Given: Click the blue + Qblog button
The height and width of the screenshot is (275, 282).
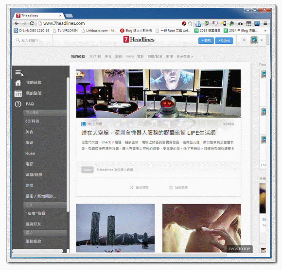Looking at the screenshot, I should 224,40.
